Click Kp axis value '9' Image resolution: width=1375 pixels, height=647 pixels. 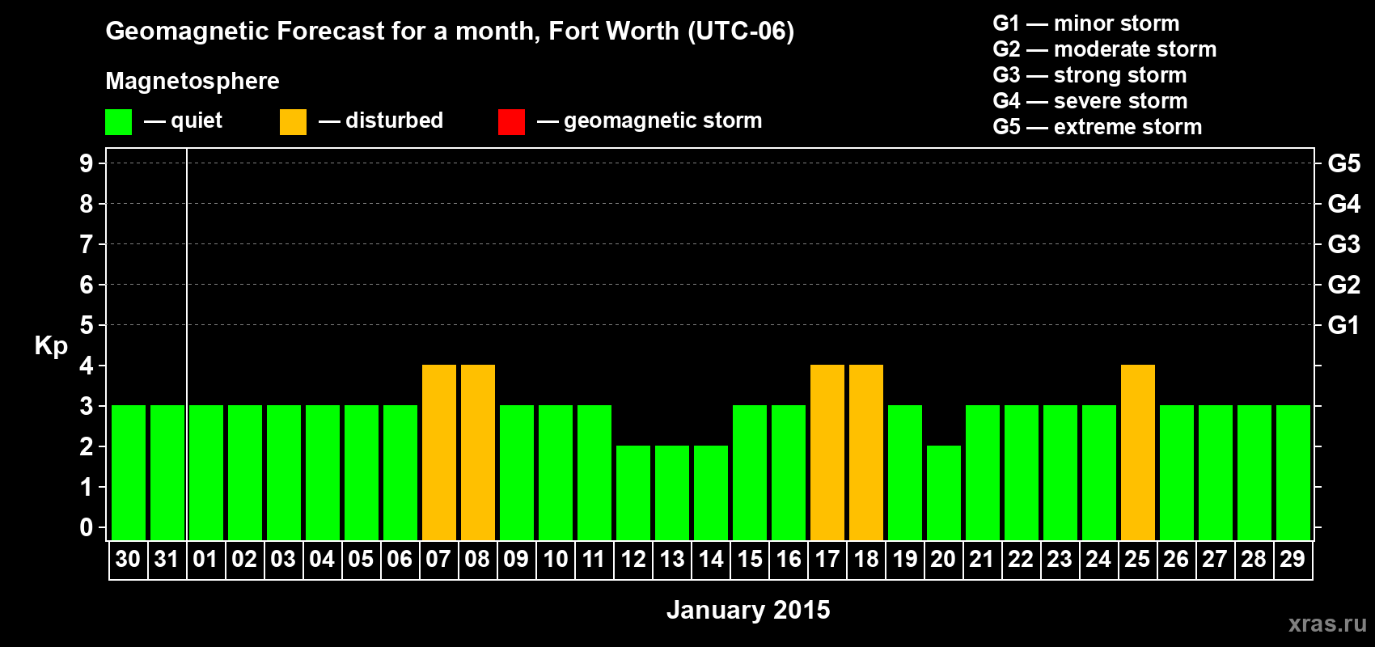pyautogui.click(x=87, y=163)
